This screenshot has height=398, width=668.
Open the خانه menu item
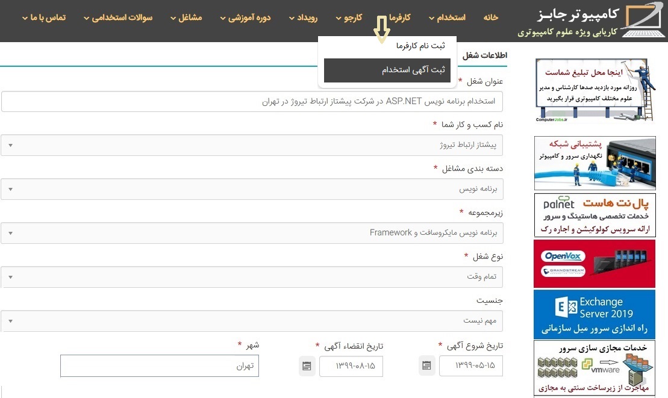(490, 17)
